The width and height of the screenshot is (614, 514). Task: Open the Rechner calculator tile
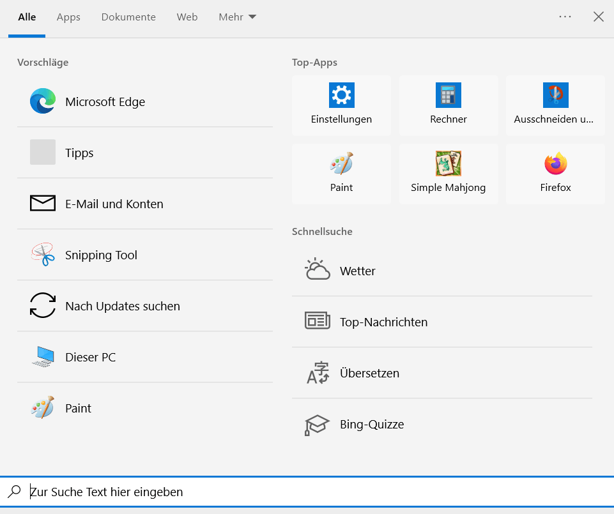pos(449,105)
